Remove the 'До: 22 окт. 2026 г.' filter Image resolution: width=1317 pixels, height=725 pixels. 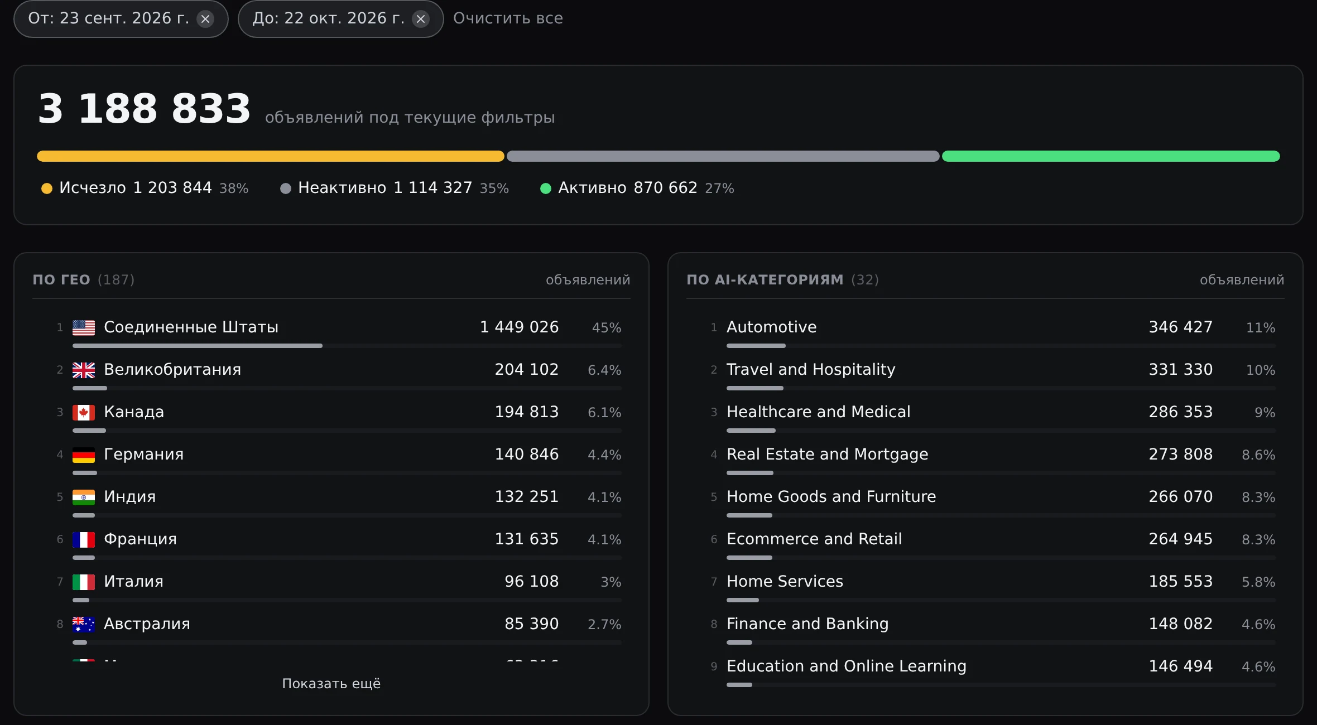coord(421,19)
